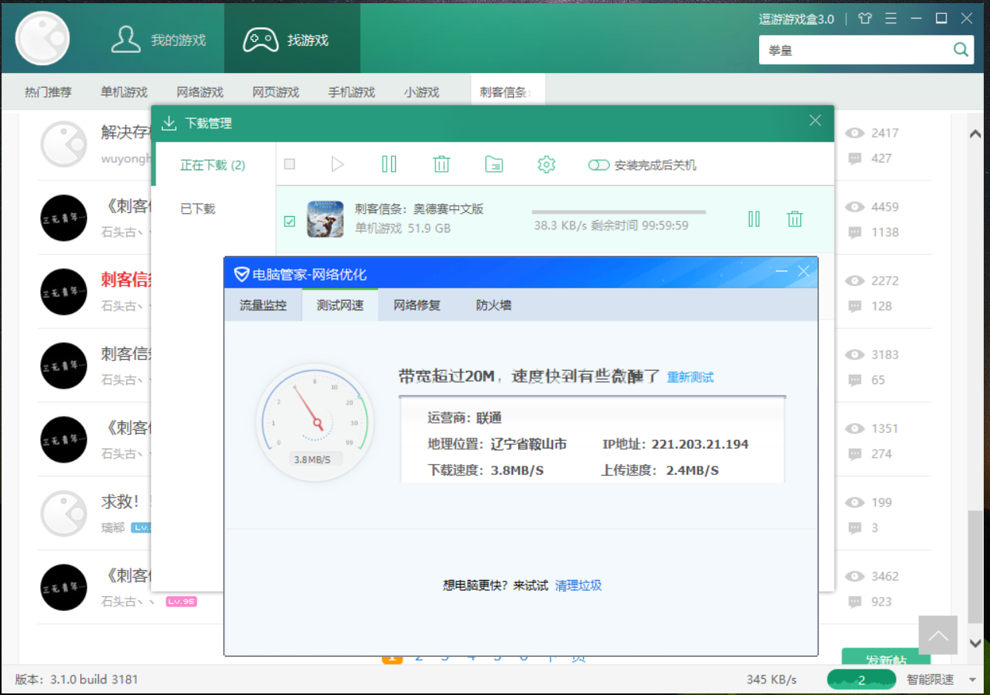Image resolution: width=990 pixels, height=695 pixels.
Task: Click the speedometer gauge showing 3.8MB/S
Action: point(315,422)
